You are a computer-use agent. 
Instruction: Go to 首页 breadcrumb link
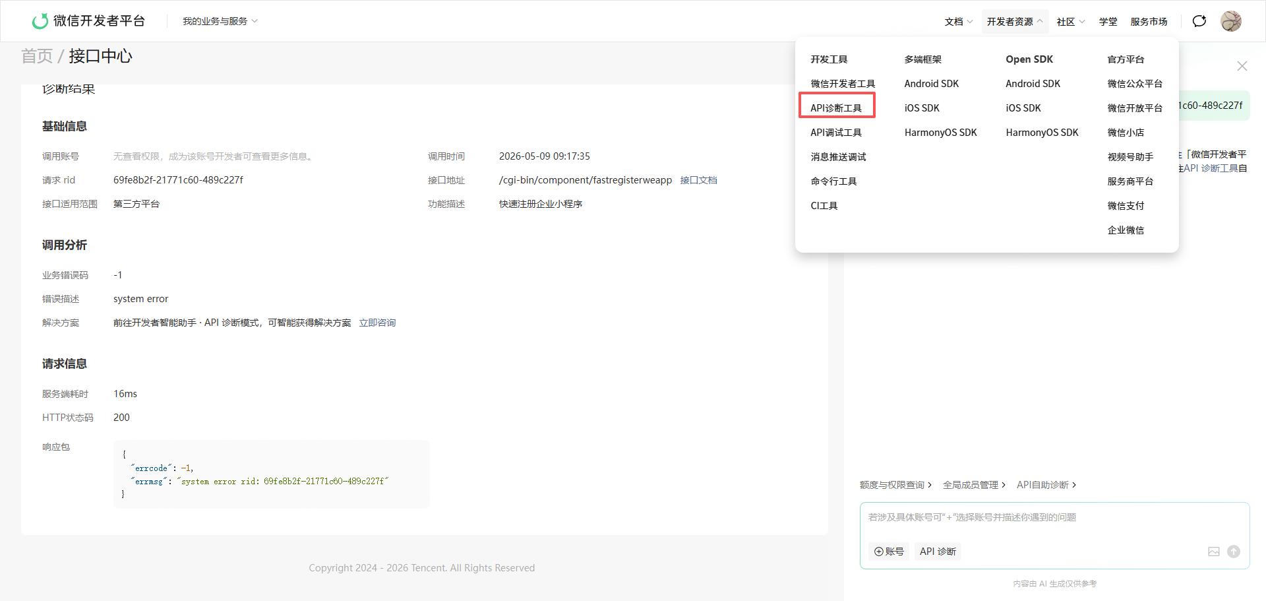pos(37,56)
